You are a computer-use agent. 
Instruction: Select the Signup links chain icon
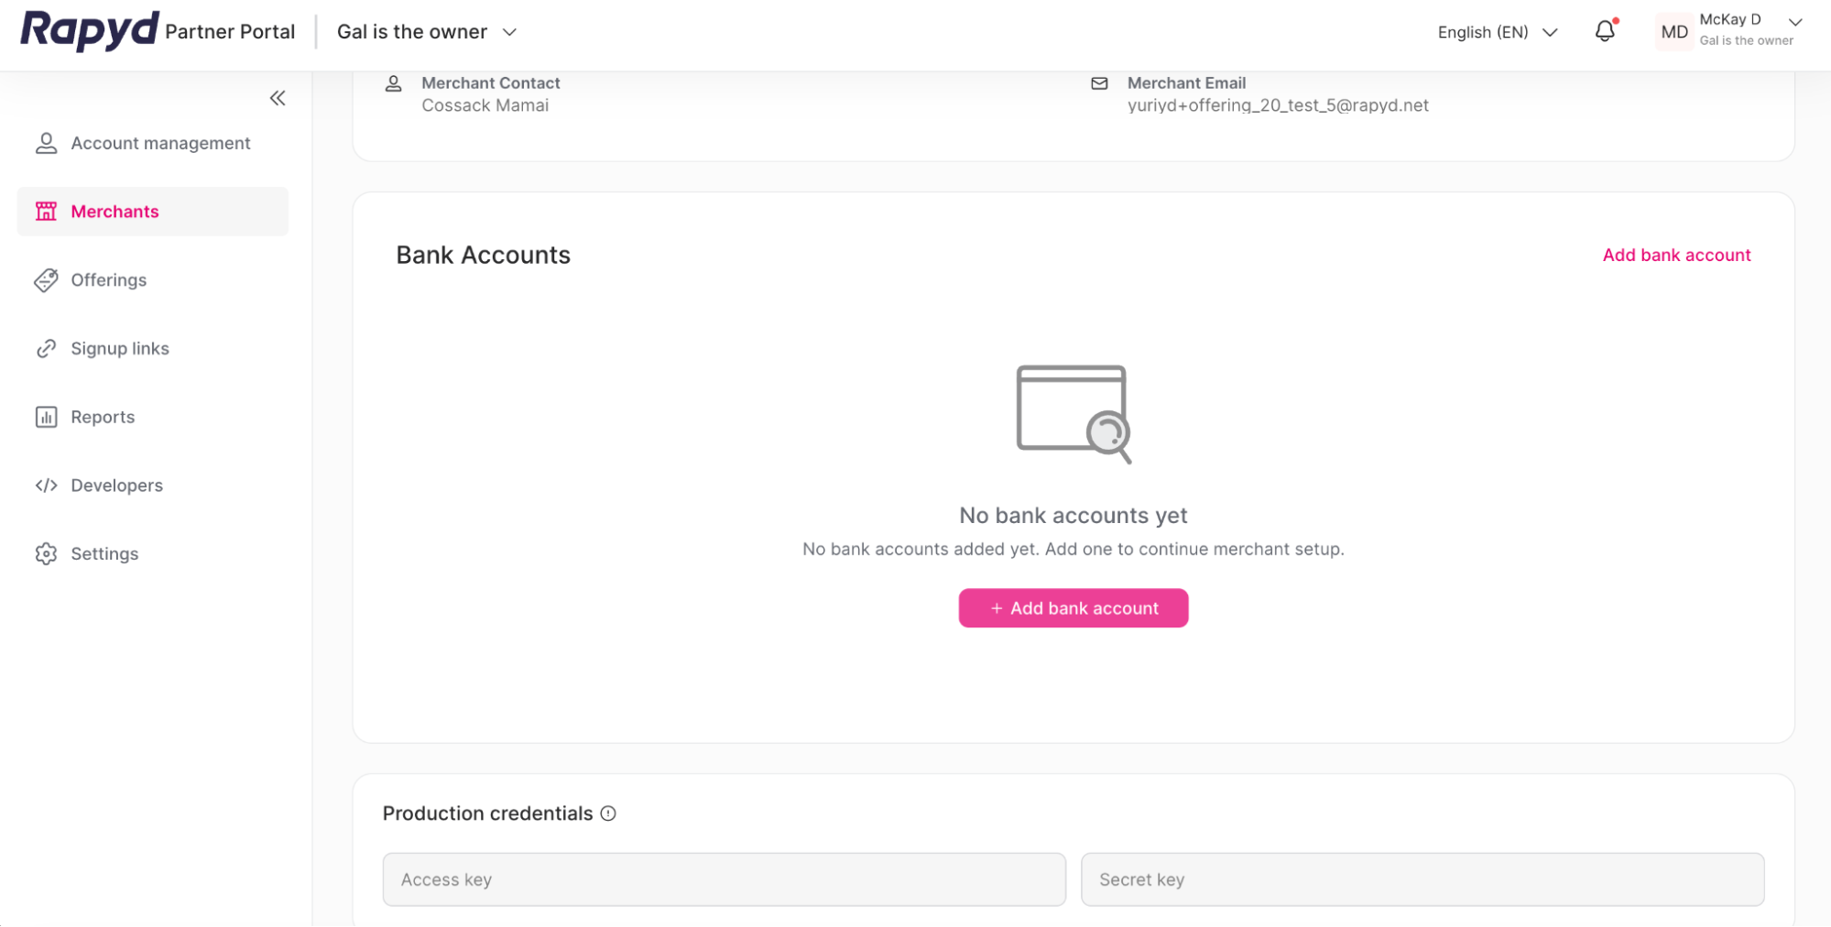(x=46, y=348)
